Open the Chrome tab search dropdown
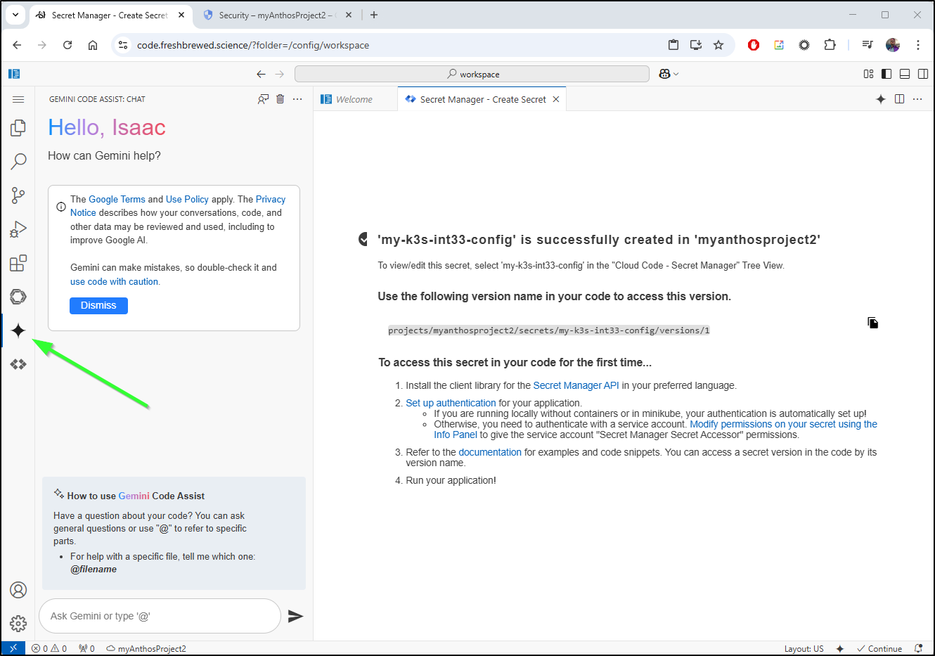 coord(15,15)
